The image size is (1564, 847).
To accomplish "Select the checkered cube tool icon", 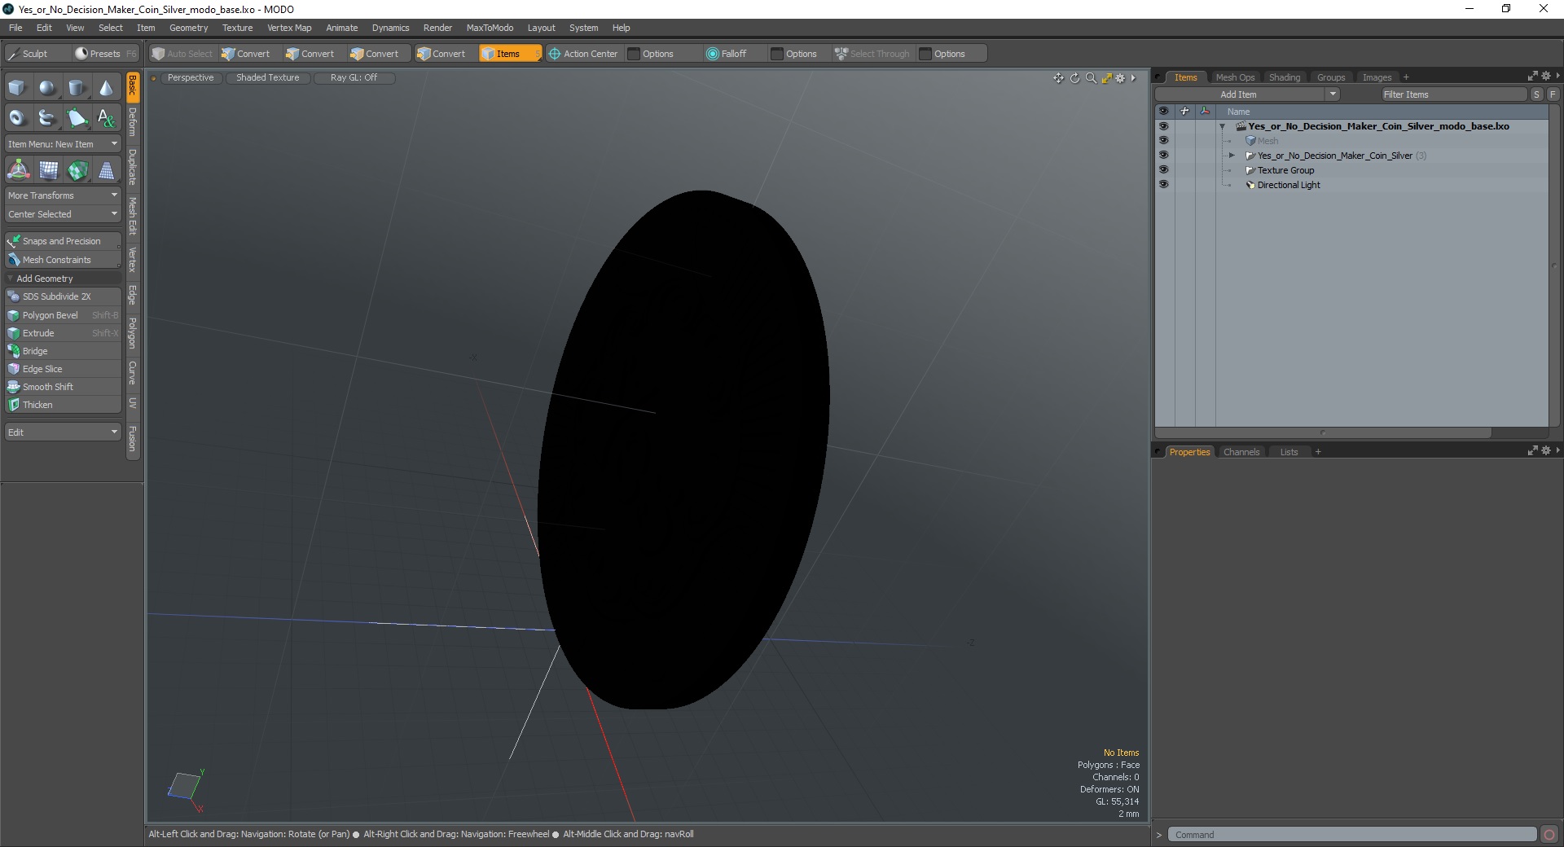I will click(77, 170).
